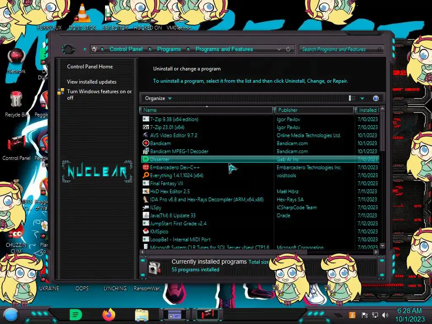This screenshot has width=432, height=324.
Task: Open View installed updates link
Action: pyautogui.click(x=92, y=82)
